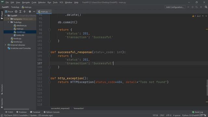Click Add Configuration button
Image resolution: width=208 pixels, height=117 pixels.
(175, 7)
